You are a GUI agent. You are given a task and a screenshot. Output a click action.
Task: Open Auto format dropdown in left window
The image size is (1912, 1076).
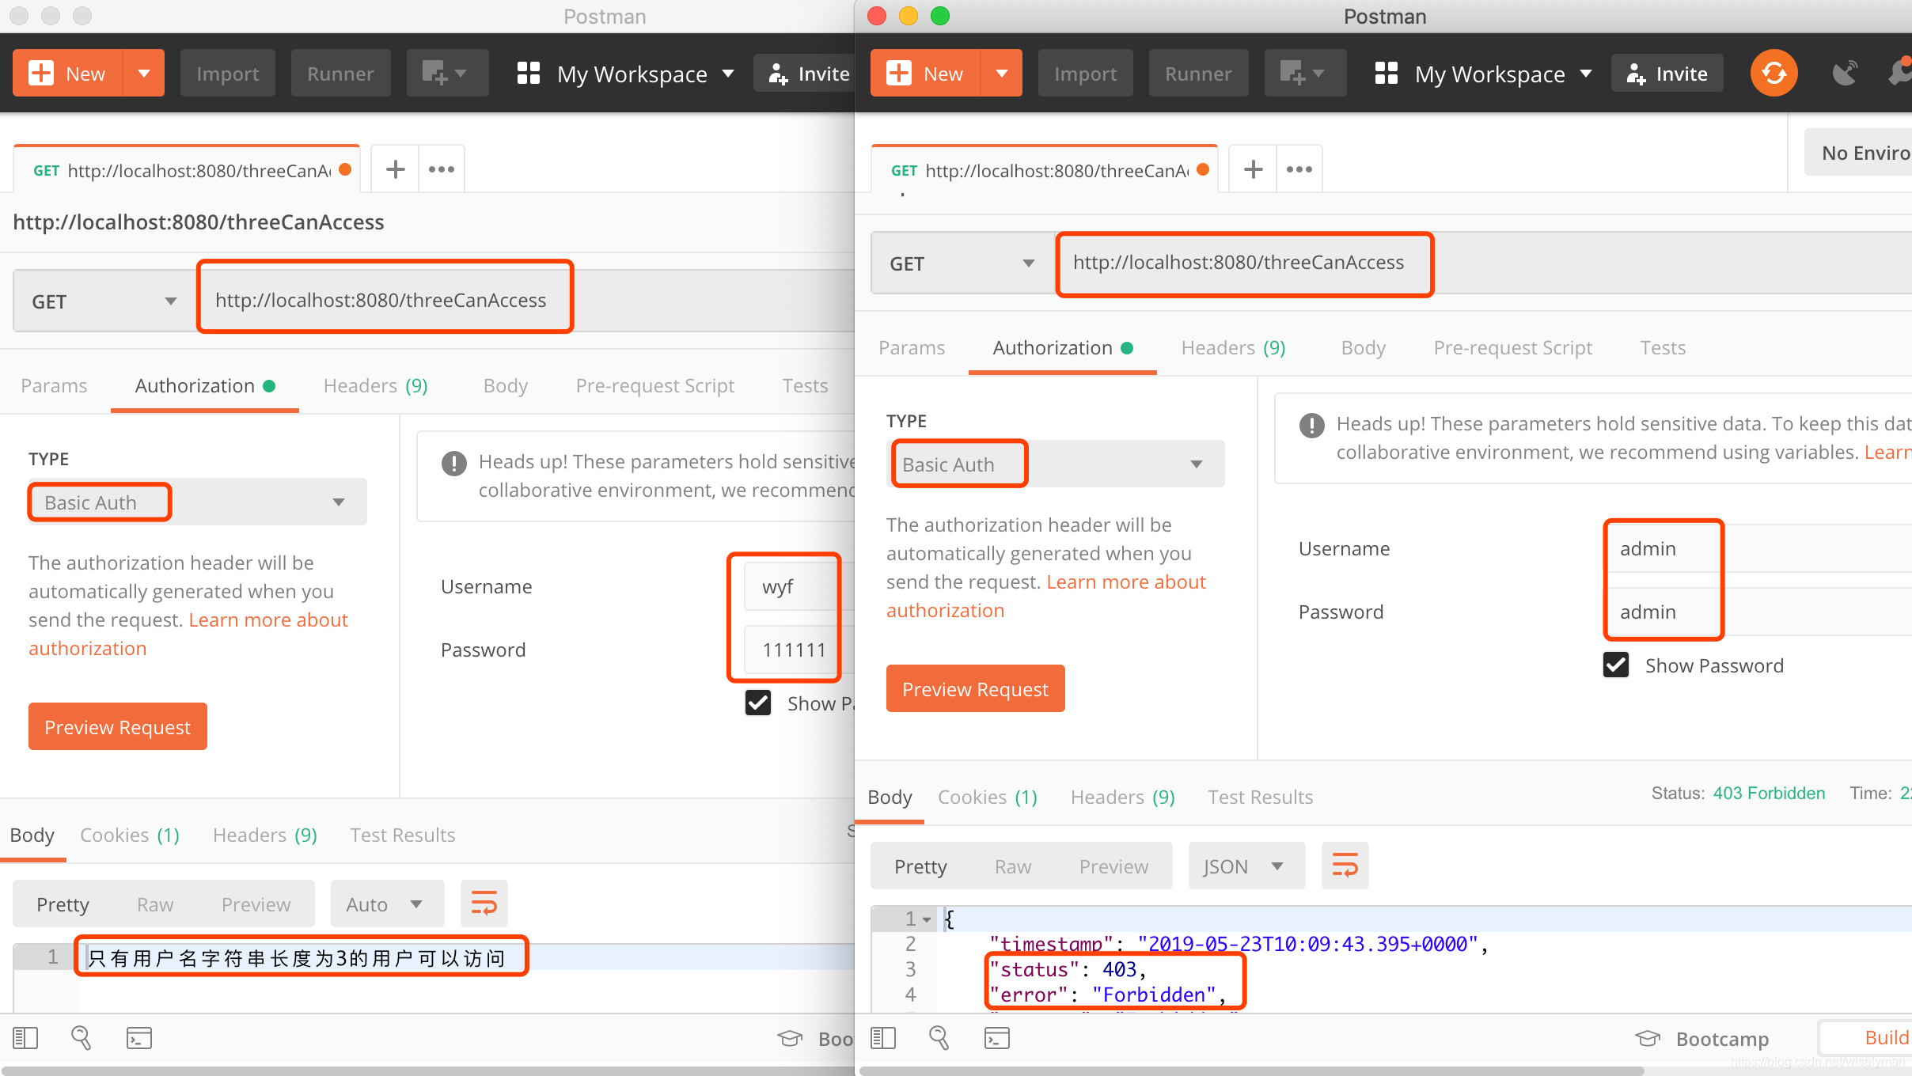(386, 904)
